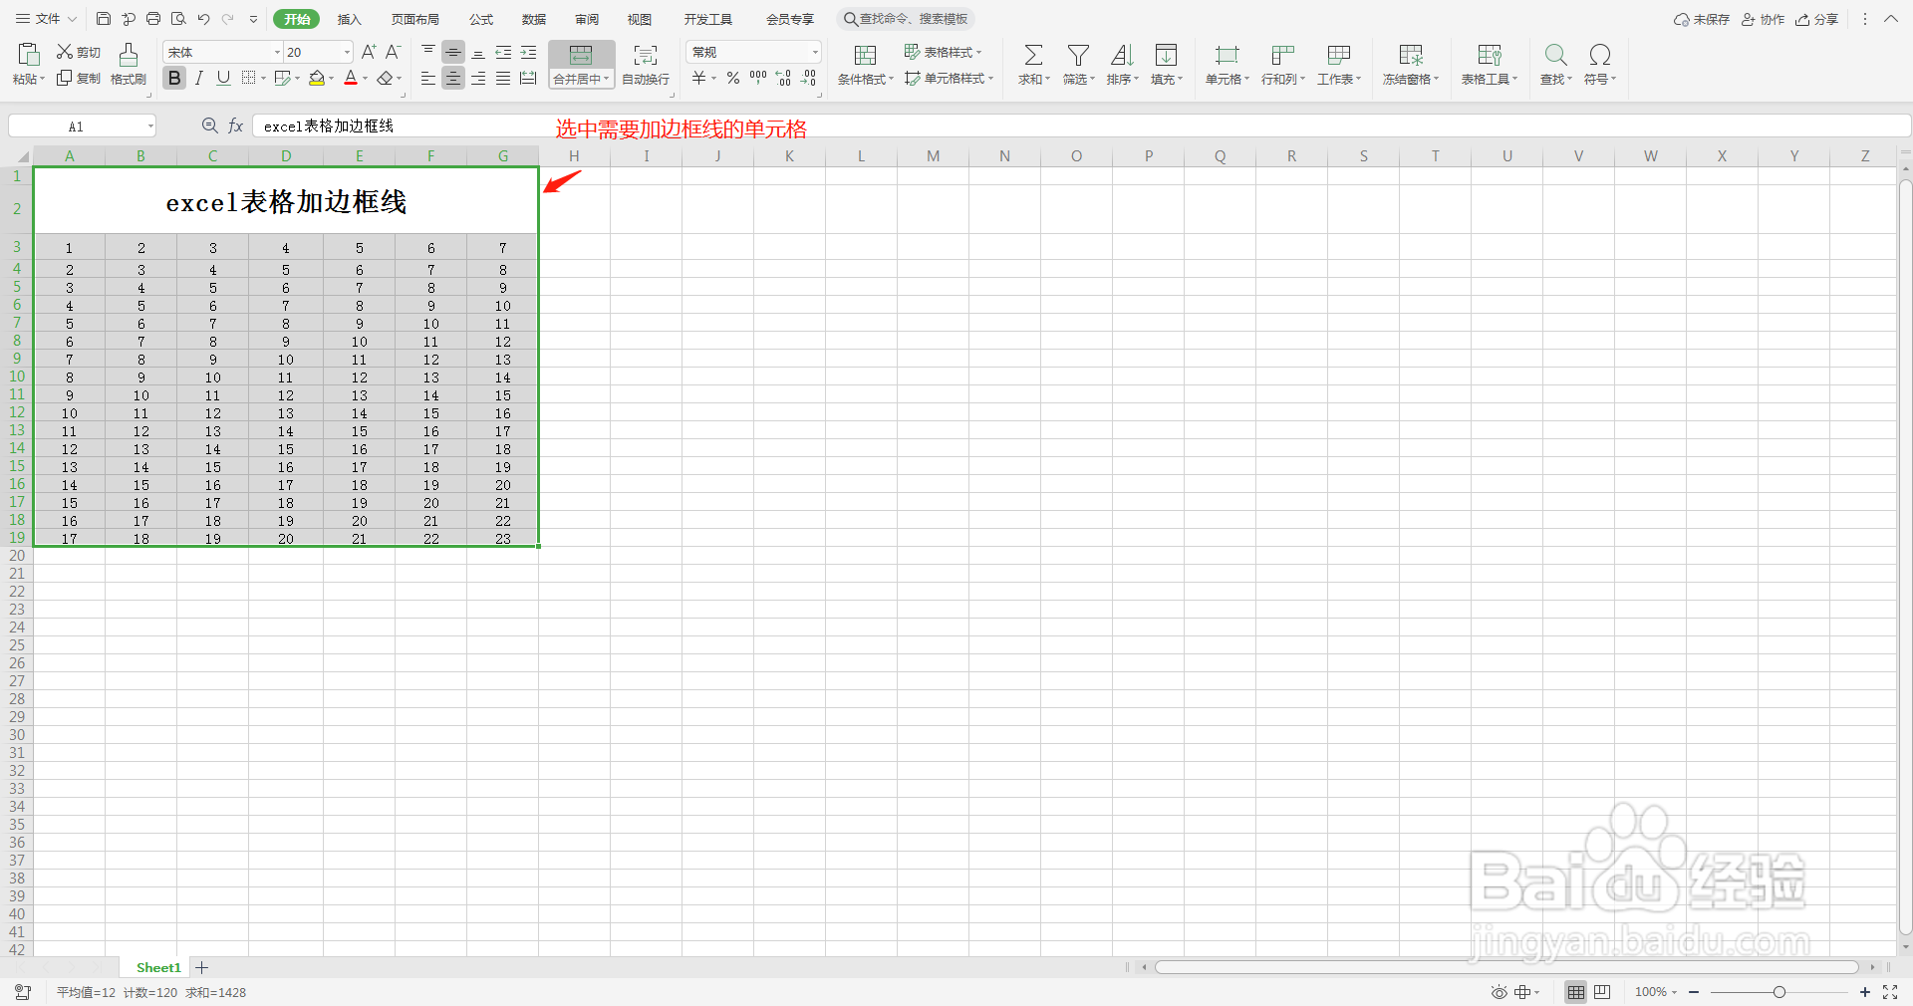Select the Format Painter (格式刷) tool
Image resolution: width=1913 pixels, height=1006 pixels.
click(x=129, y=64)
